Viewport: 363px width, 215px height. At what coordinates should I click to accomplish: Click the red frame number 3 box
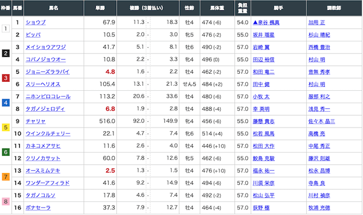(6, 78)
